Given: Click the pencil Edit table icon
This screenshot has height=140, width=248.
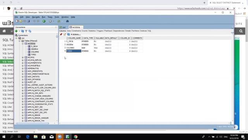Looking at the screenshot, I should pos(65,34).
